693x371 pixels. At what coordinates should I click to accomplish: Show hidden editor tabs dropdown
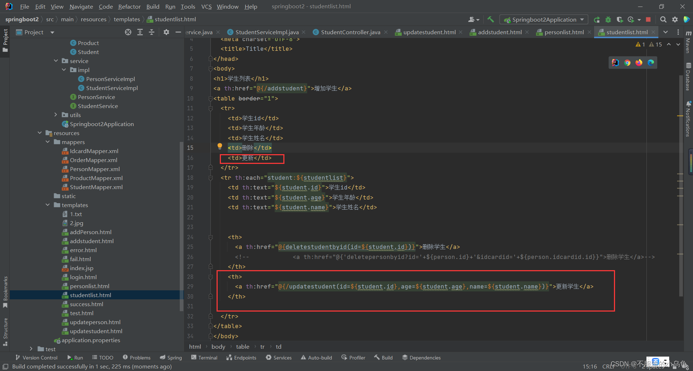(666, 32)
